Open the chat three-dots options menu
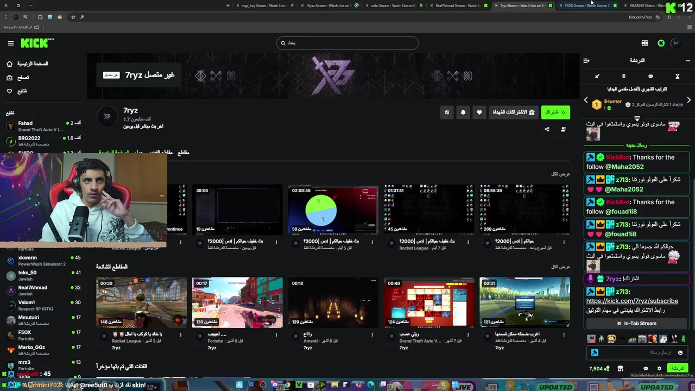 pos(688,60)
